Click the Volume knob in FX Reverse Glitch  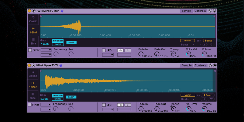click(204, 54)
